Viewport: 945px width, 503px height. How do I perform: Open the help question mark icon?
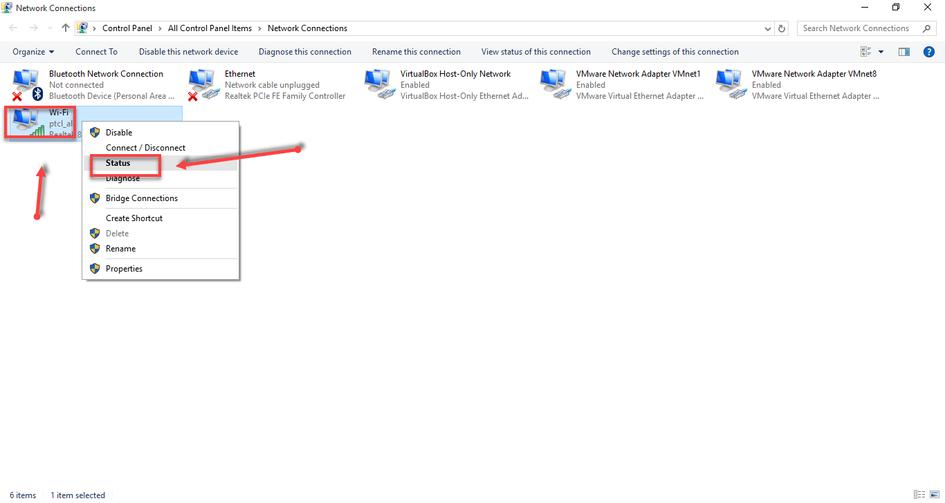pyautogui.click(x=929, y=52)
